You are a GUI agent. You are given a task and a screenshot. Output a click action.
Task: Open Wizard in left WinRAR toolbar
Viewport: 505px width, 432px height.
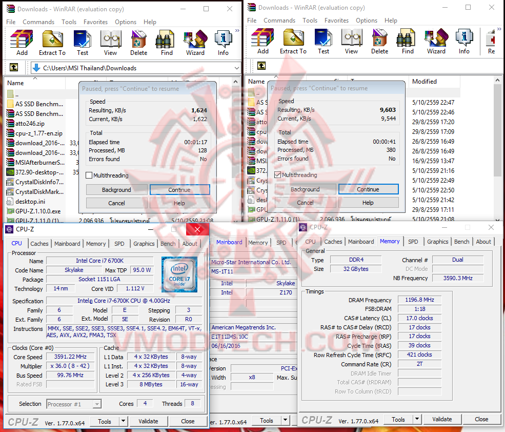(x=195, y=40)
